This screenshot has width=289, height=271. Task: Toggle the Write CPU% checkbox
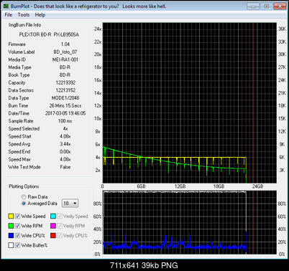tap(17, 235)
